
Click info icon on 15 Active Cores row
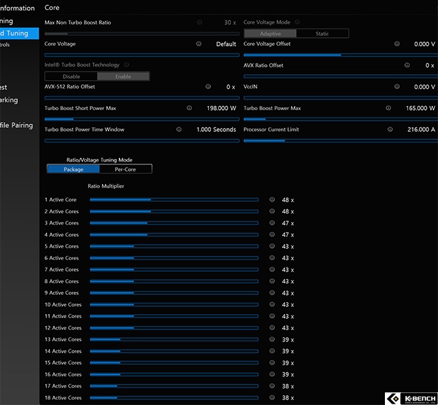(x=272, y=363)
